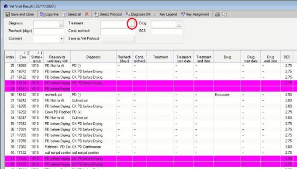Select cow 17031 row
This screenshot has width=297, height=169.
(151, 129)
